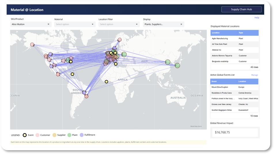Click the Mexico customer marker

pos(58,74)
